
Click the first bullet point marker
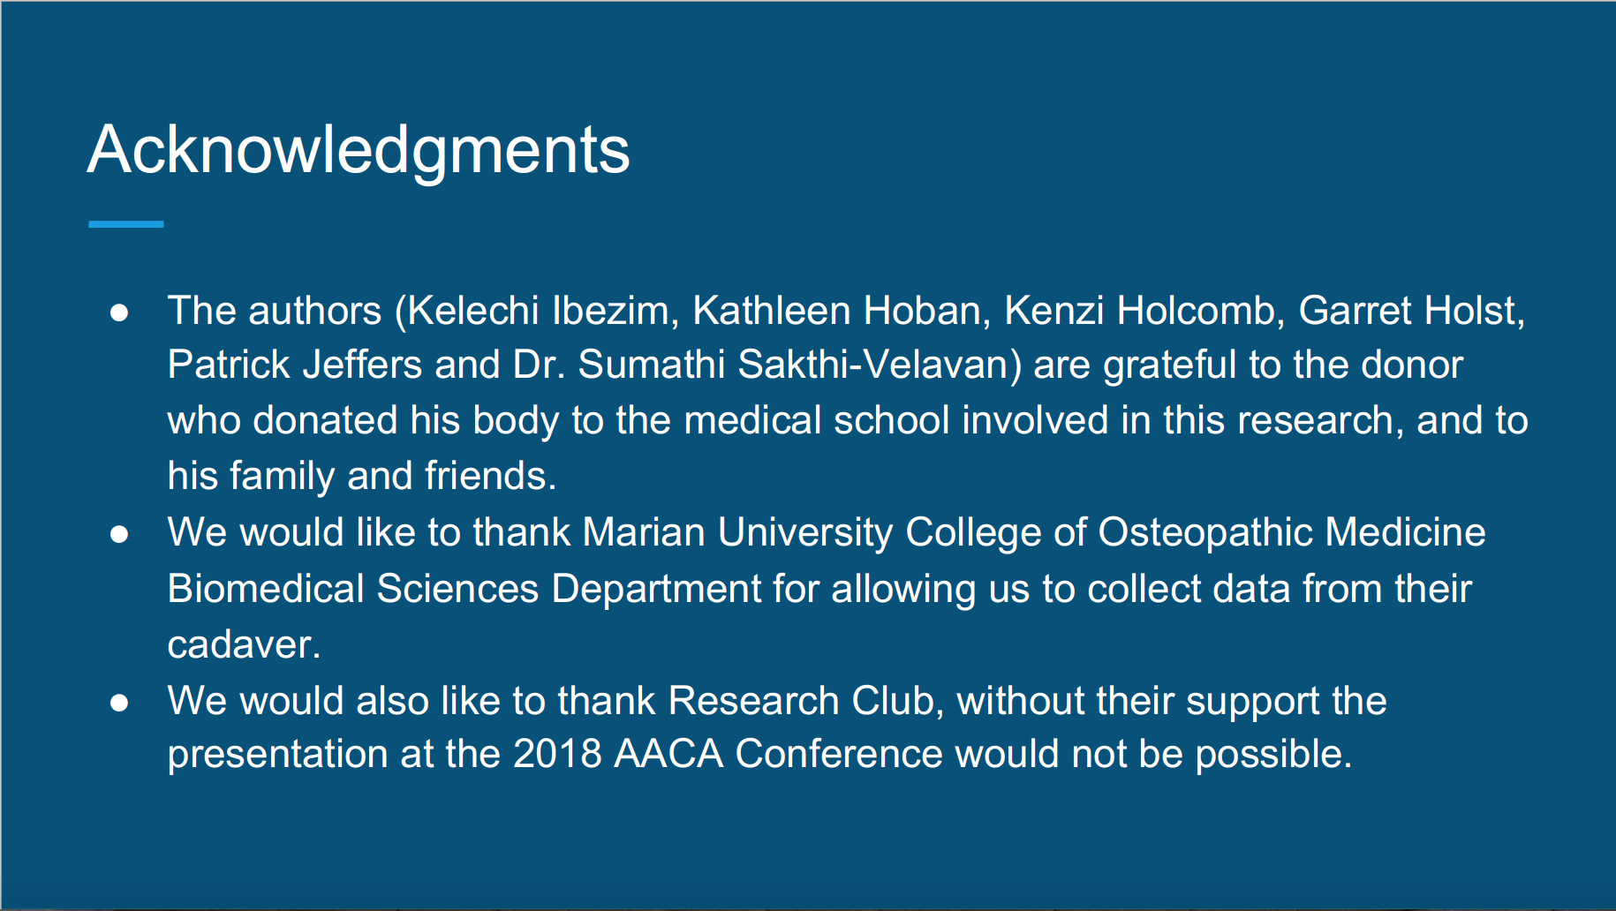tap(119, 312)
